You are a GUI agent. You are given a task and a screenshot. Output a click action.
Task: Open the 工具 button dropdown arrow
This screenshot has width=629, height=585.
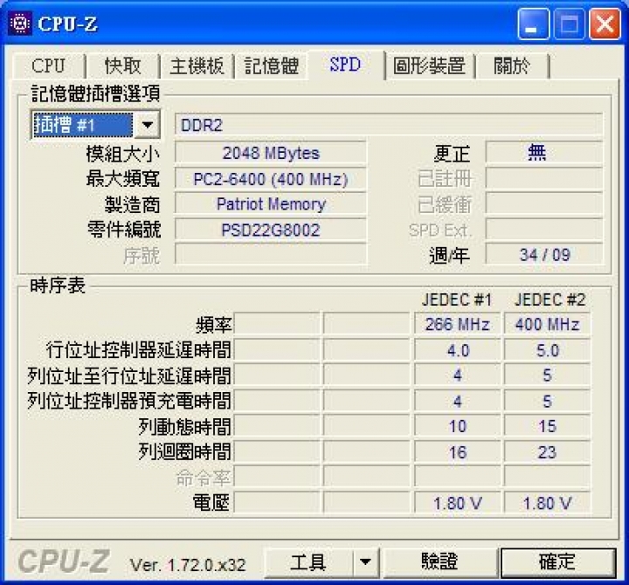[365, 562]
